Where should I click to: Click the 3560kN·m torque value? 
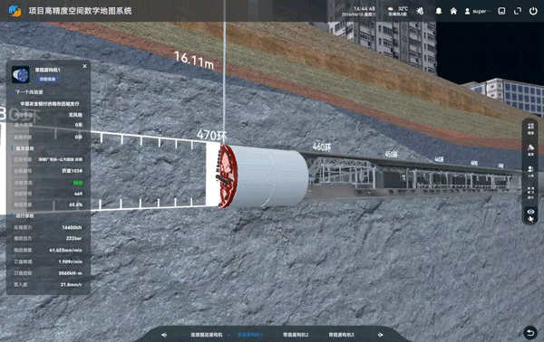71,272
